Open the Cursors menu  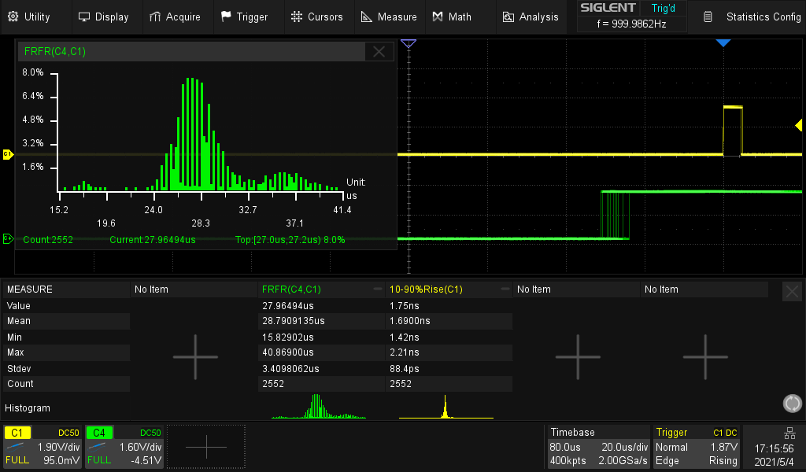coord(316,17)
